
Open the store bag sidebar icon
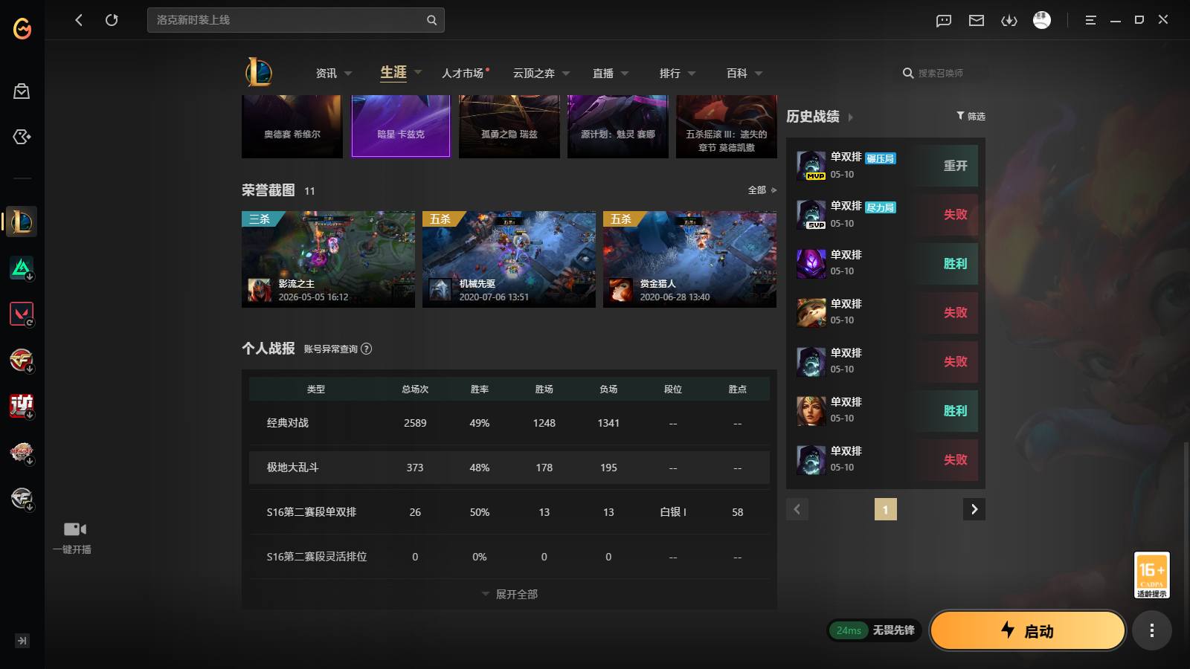(x=22, y=91)
